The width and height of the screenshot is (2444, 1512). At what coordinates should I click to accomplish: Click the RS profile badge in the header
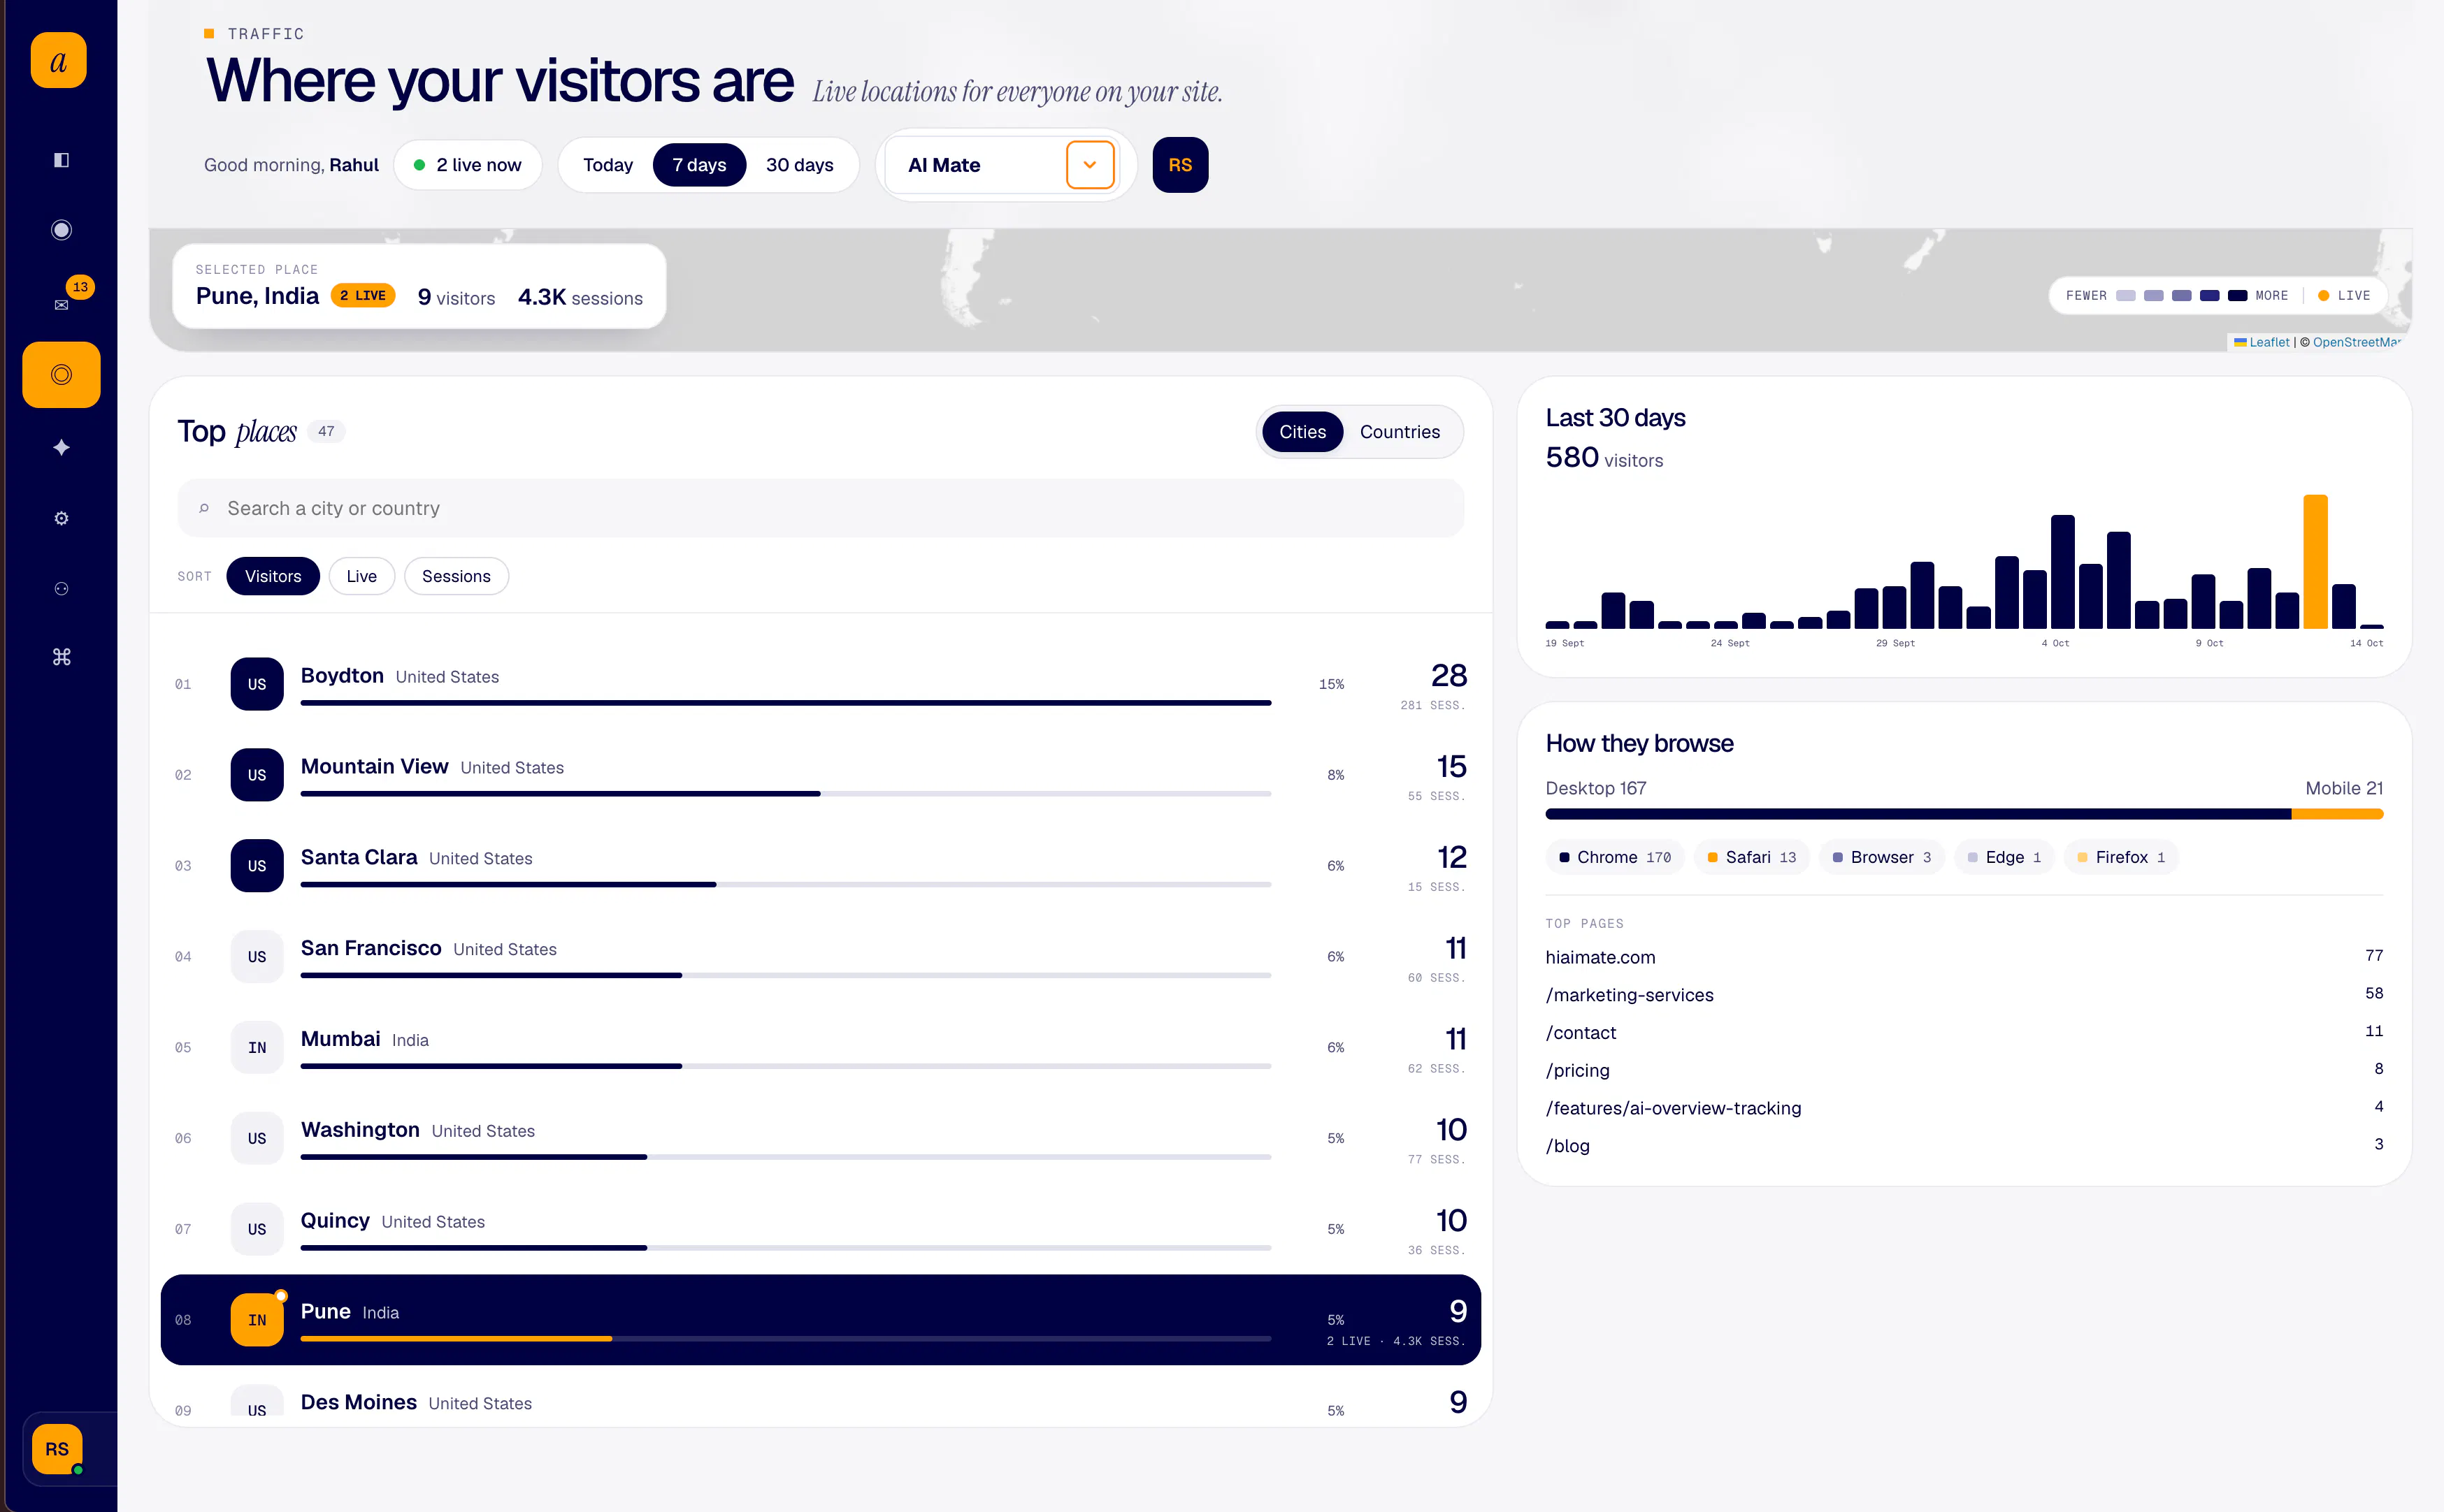pyautogui.click(x=1181, y=165)
